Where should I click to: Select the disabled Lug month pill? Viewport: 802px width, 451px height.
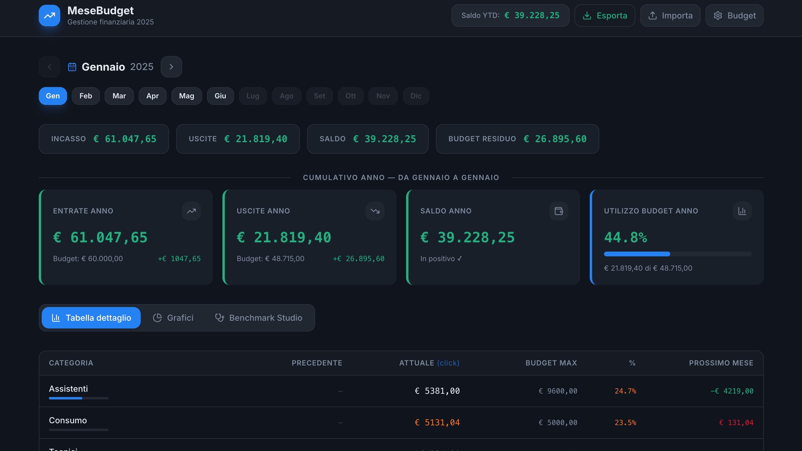[x=253, y=96]
